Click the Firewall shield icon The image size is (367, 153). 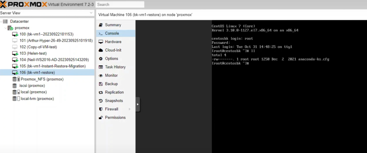point(101,109)
